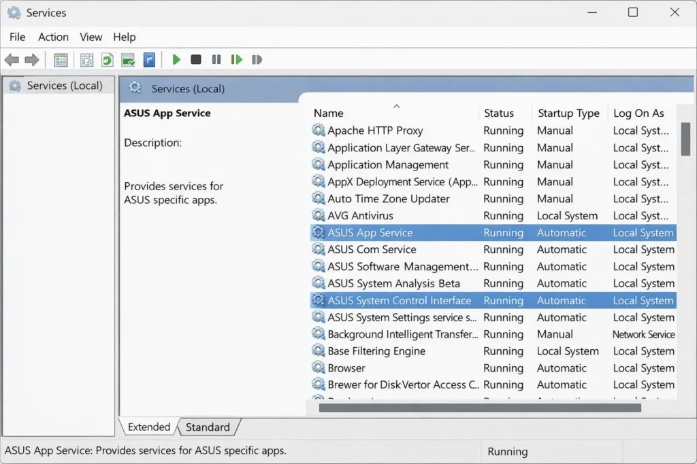Restart the service using the restart icon

point(236,60)
